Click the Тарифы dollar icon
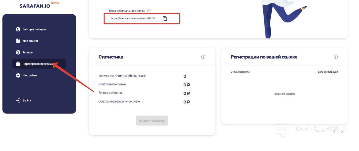Image resolution: width=359 pixels, height=151 pixels. pyautogui.click(x=18, y=52)
